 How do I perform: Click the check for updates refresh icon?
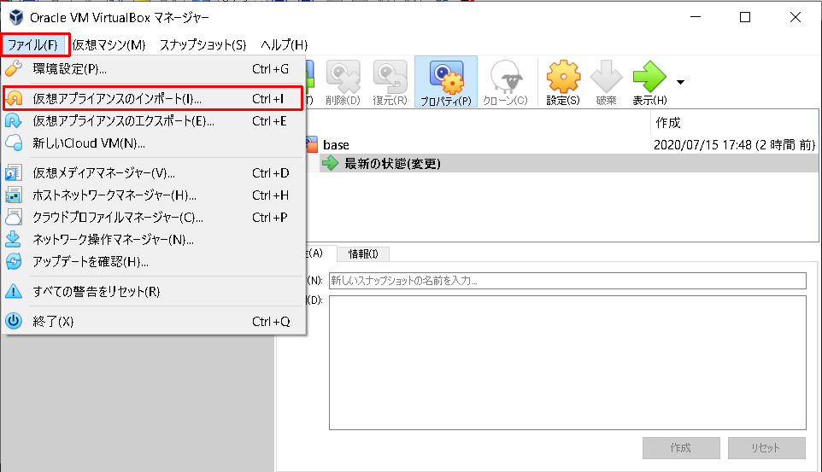[14, 261]
